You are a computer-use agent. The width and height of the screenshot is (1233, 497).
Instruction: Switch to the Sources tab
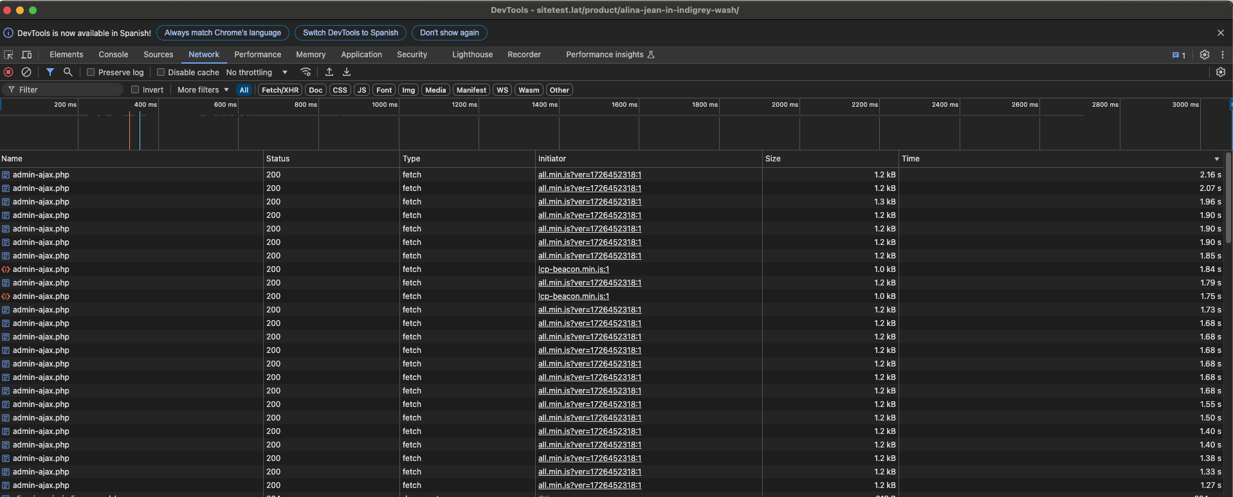(158, 55)
